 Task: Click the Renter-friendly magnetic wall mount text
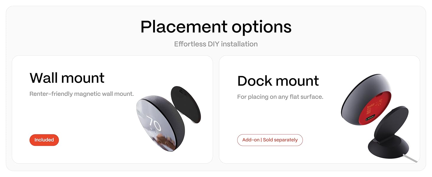tap(82, 94)
